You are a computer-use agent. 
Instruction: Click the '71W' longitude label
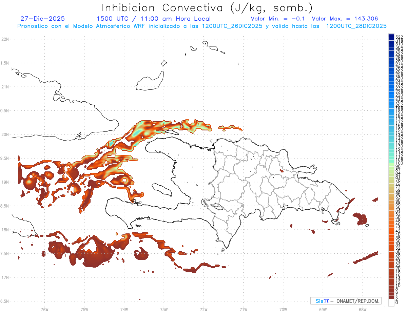click(x=243, y=309)
